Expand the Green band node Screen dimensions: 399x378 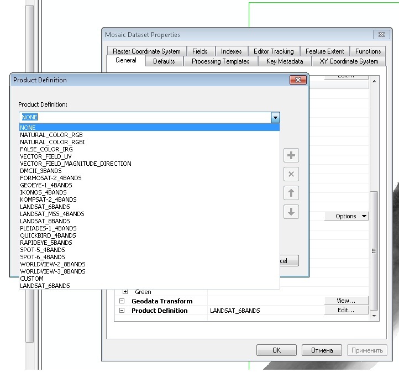click(x=125, y=292)
